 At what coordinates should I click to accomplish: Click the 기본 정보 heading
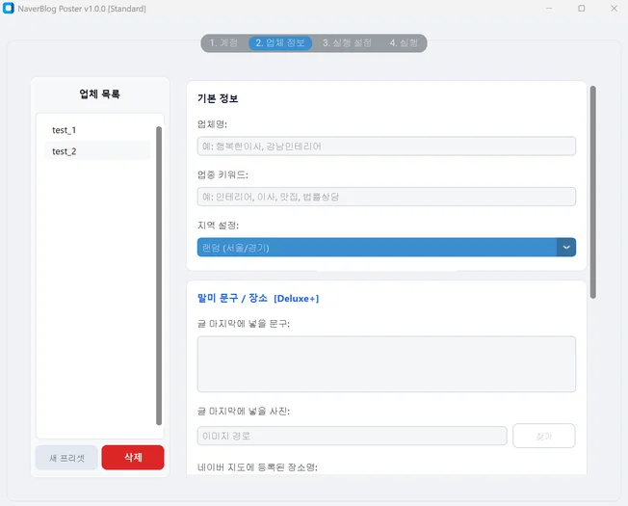point(218,98)
